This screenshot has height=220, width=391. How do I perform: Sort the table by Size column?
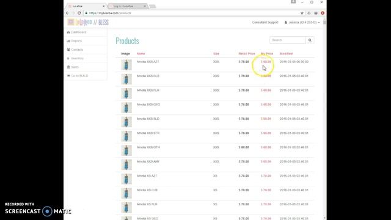tap(216, 54)
